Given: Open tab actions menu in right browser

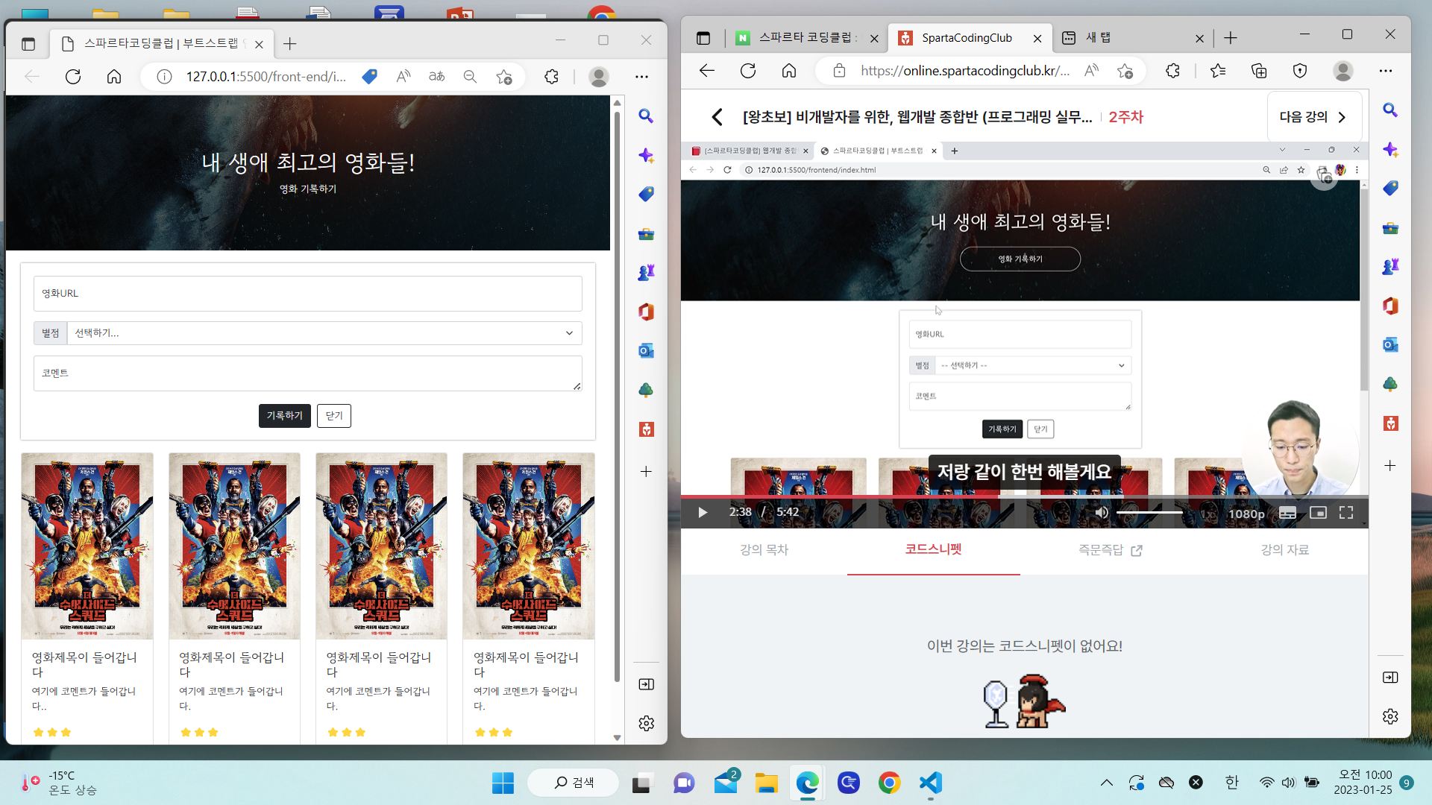Looking at the screenshot, I should click(x=703, y=38).
